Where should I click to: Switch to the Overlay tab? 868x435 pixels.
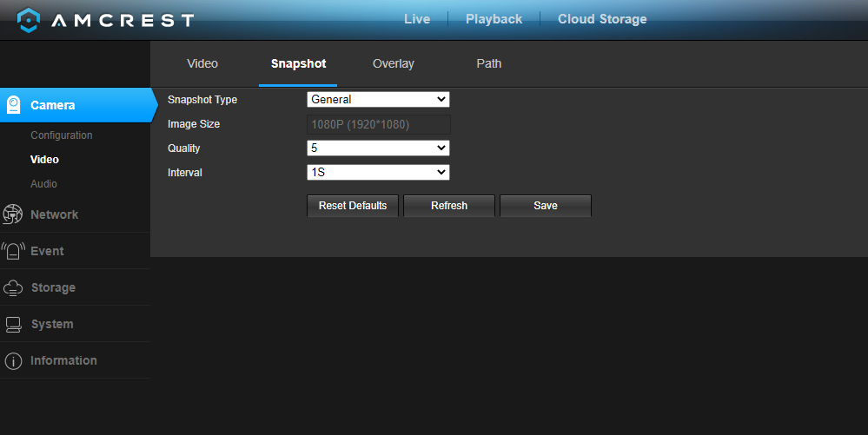[393, 63]
